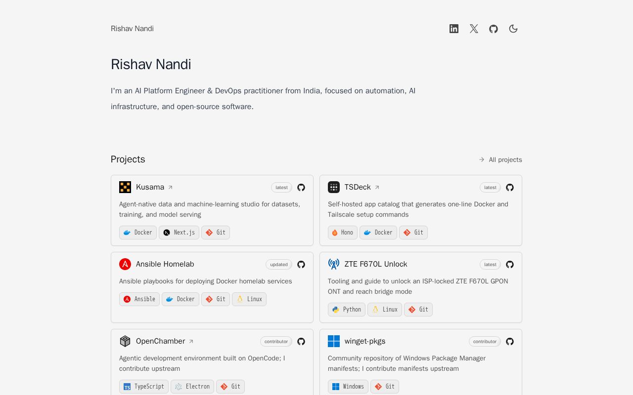Click the Linux tag on Ansible Homelab card

coord(249,299)
